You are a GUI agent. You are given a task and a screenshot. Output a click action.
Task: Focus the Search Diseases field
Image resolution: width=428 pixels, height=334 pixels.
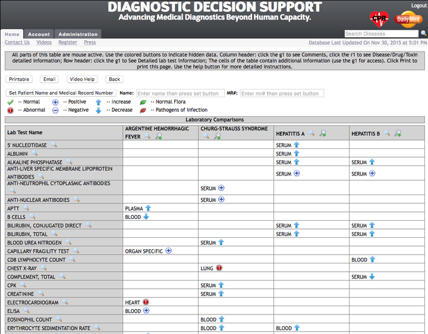(381, 33)
